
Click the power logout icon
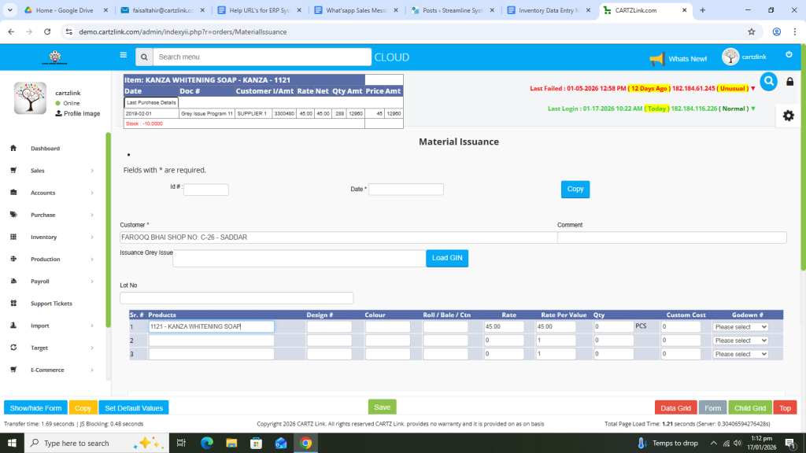coord(789,54)
